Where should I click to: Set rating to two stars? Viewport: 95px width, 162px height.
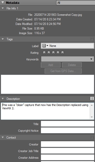click(49, 52)
